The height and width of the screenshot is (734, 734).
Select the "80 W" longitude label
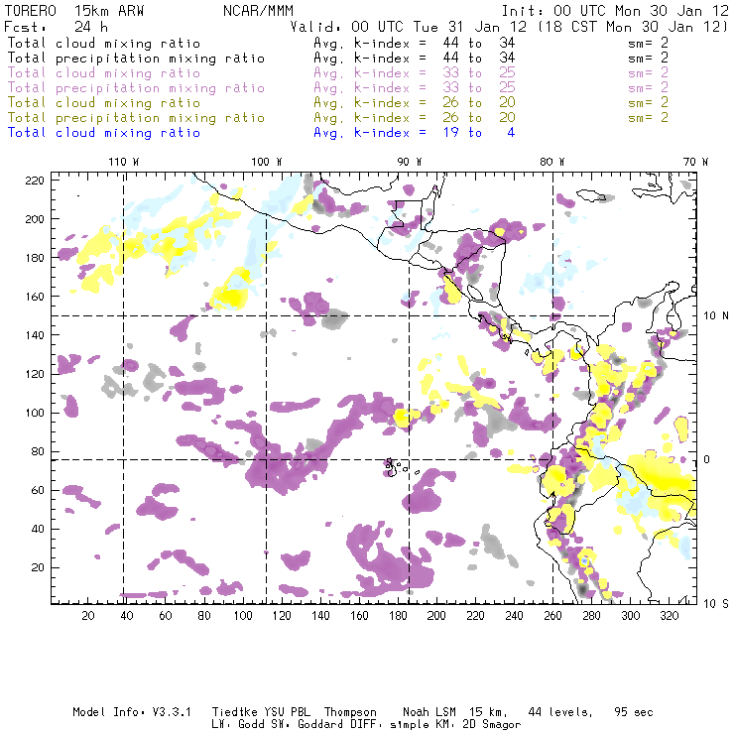551,162
